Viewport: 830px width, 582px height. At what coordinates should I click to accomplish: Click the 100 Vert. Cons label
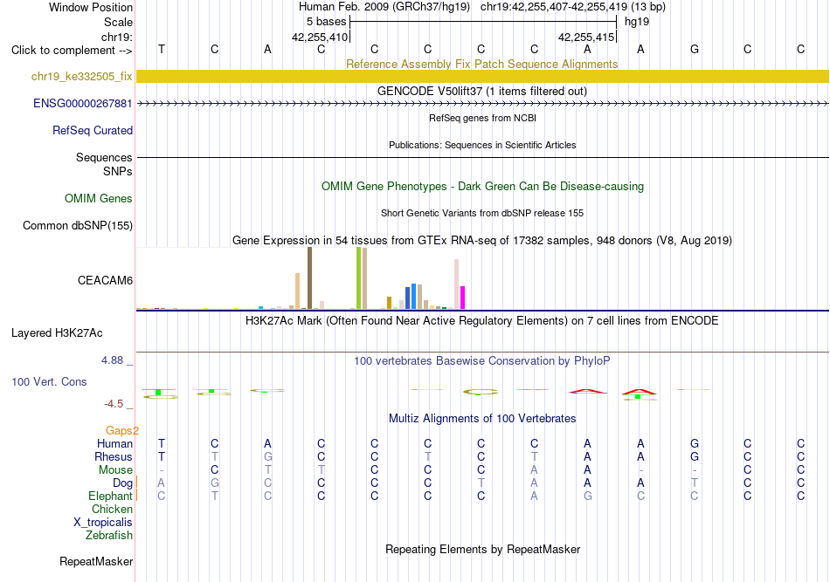[49, 381]
